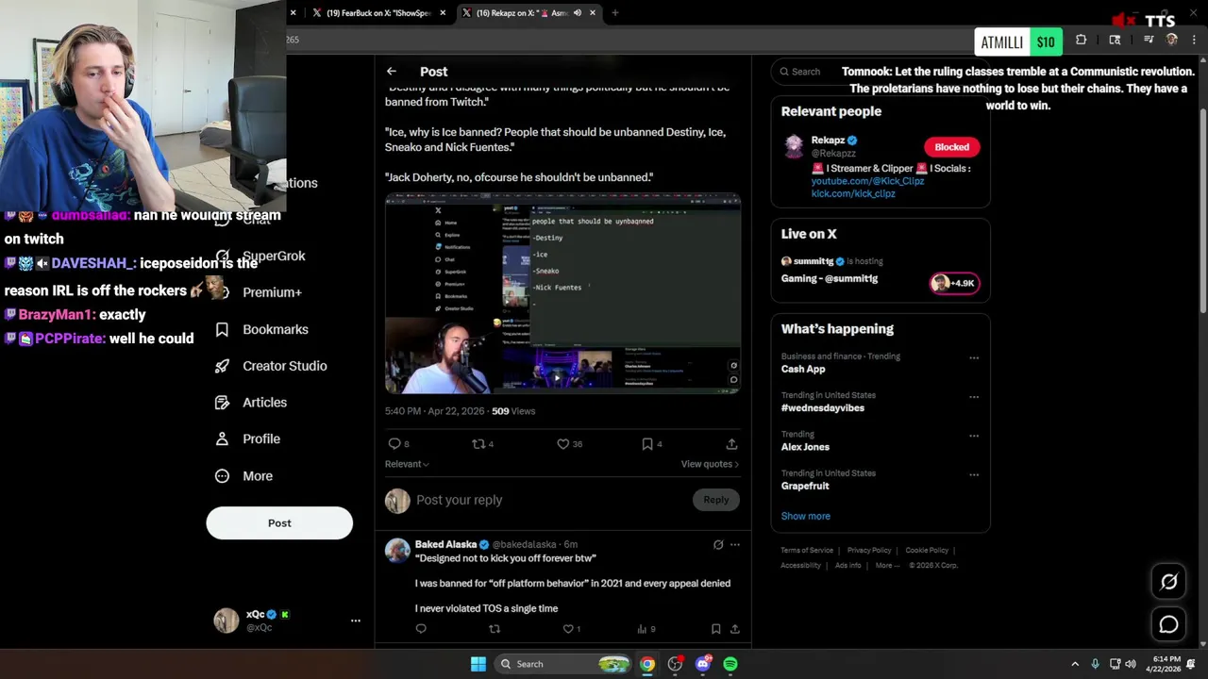
Task: Open Privacy Policy footer link
Action: pos(869,551)
